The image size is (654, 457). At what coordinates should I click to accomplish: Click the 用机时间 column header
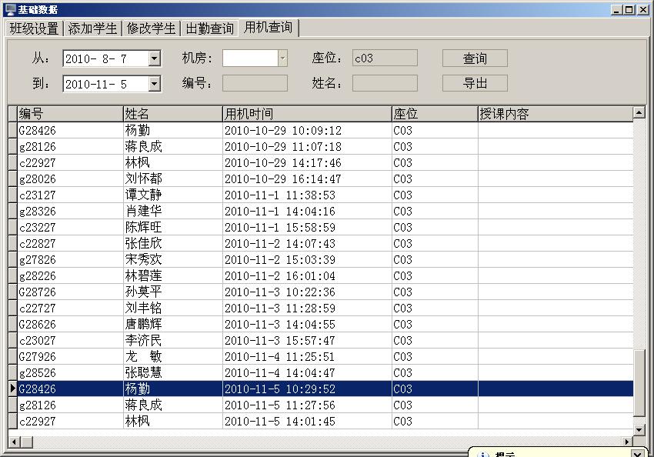(306, 114)
